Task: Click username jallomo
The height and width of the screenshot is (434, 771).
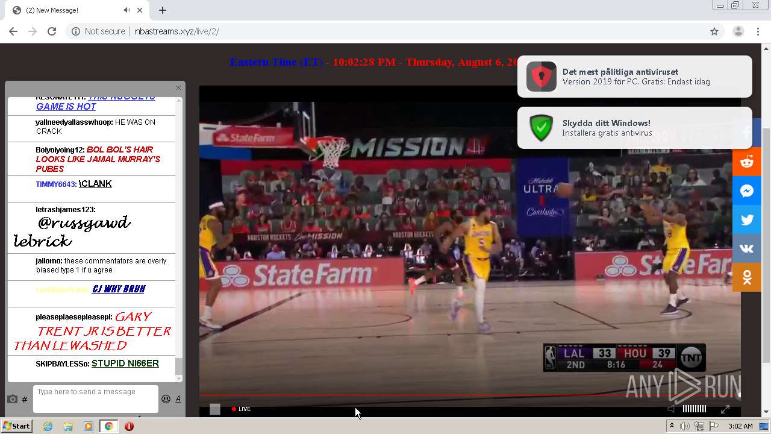Action: click(49, 261)
